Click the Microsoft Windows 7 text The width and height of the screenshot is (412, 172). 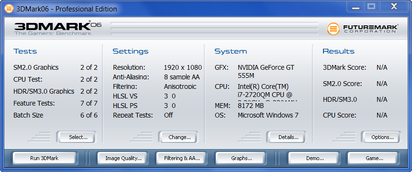click(268, 115)
